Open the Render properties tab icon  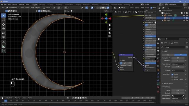158,48
